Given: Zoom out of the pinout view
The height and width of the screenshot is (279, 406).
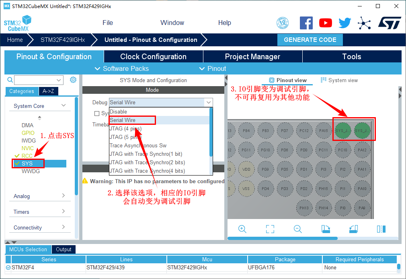Looking at the screenshot, I should 297,229.
